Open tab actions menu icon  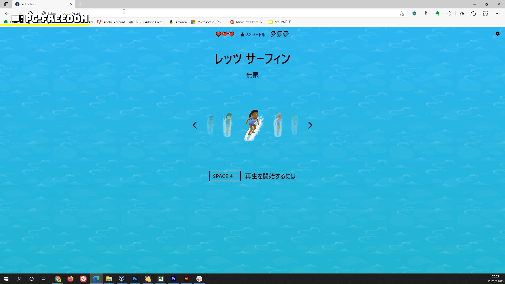[x=6, y=4]
